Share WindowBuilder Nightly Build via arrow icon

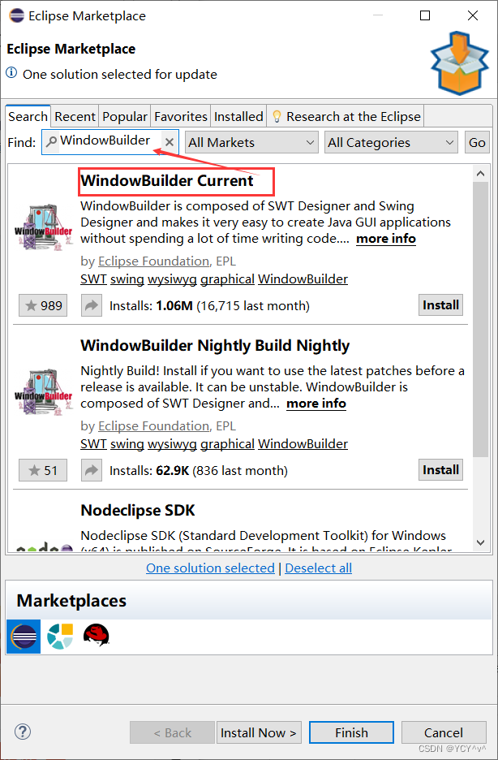click(x=92, y=470)
